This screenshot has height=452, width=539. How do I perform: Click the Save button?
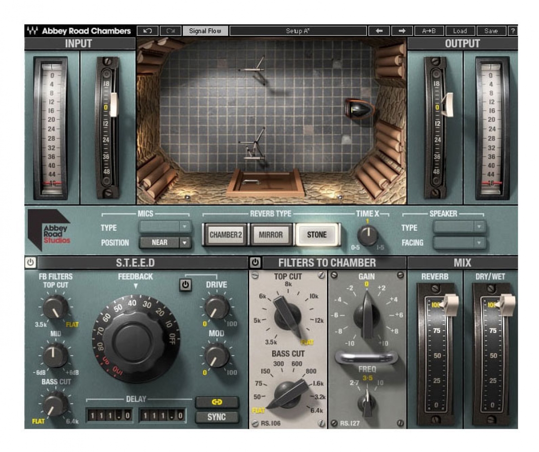click(491, 31)
